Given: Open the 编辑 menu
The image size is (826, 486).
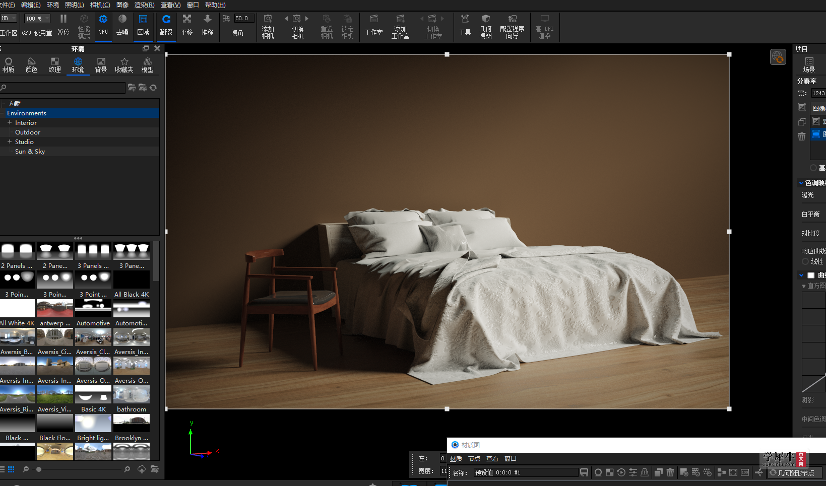Looking at the screenshot, I should 31,5.
